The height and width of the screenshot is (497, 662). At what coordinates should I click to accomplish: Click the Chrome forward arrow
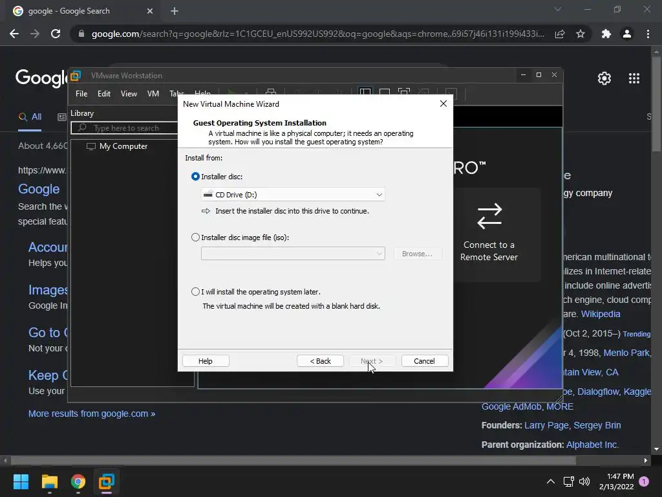coord(35,34)
